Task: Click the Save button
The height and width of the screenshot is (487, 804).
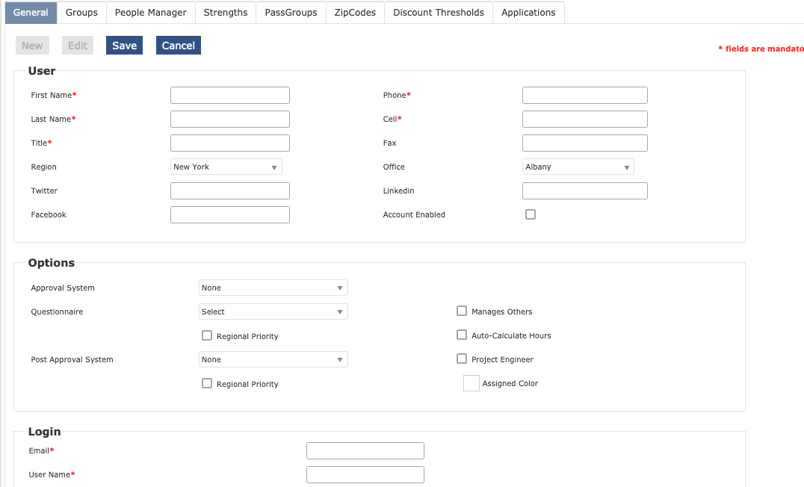Action: pos(124,45)
